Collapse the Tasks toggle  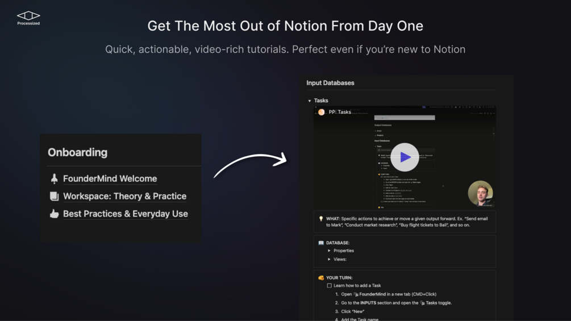click(310, 101)
